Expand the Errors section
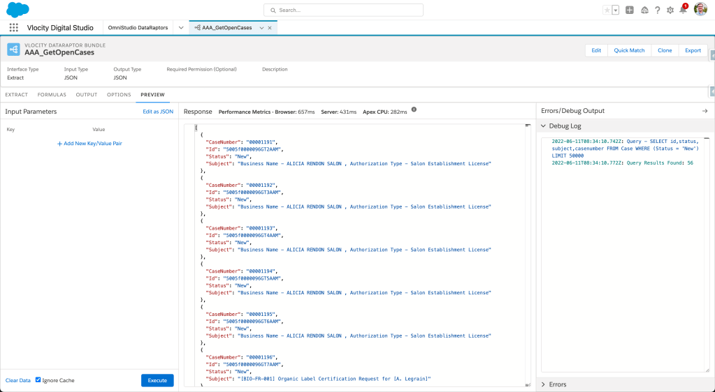This screenshot has height=392, width=715. click(x=544, y=384)
